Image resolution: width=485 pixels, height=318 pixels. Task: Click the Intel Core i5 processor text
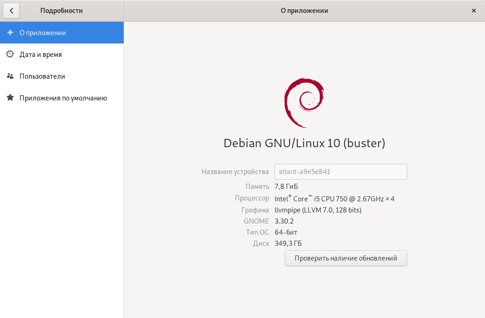(334, 199)
